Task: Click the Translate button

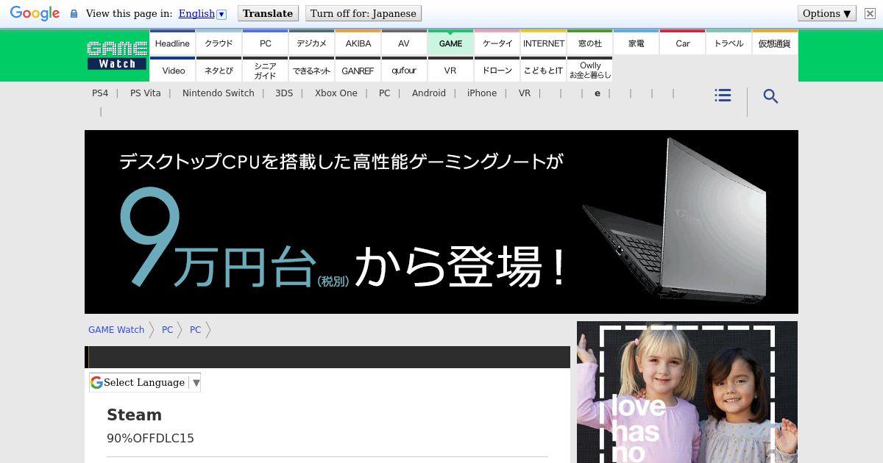Action: point(267,13)
